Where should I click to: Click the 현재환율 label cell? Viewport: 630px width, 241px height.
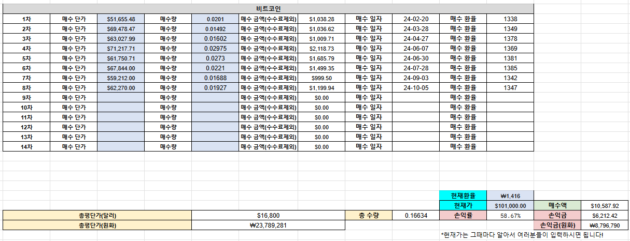[x=463, y=196]
